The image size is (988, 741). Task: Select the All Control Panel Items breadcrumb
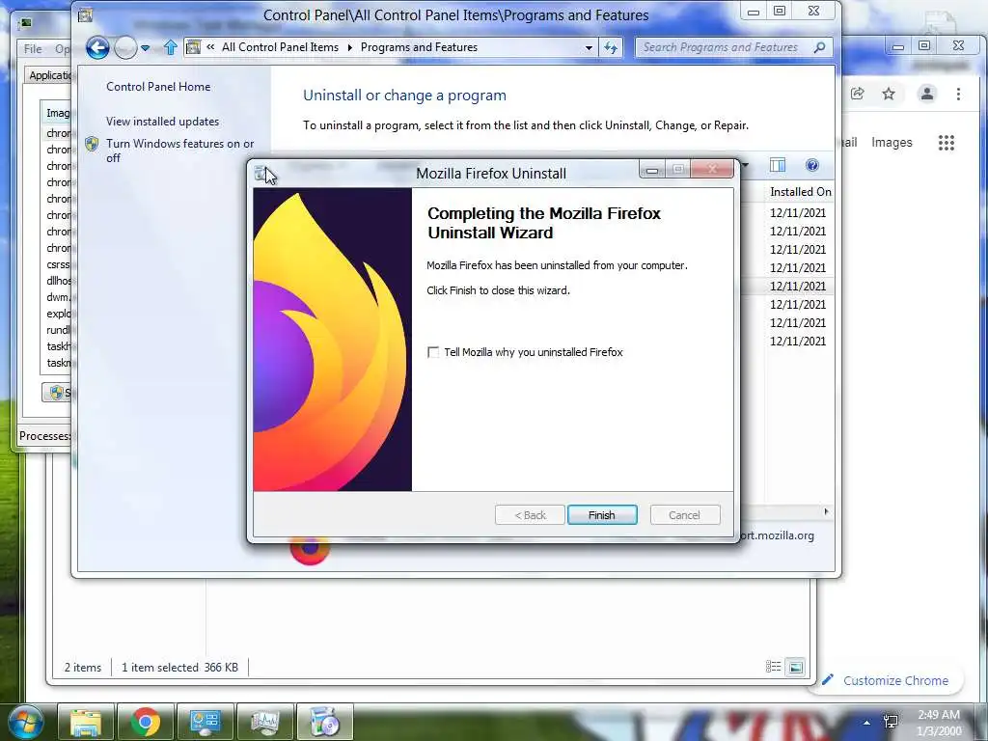pos(280,47)
